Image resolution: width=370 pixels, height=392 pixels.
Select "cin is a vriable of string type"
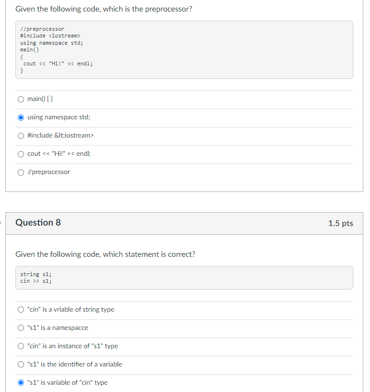click(x=21, y=309)
